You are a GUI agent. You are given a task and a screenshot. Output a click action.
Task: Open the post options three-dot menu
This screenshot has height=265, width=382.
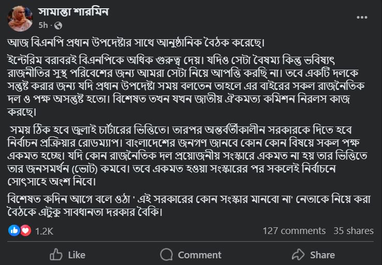(362, 17)
